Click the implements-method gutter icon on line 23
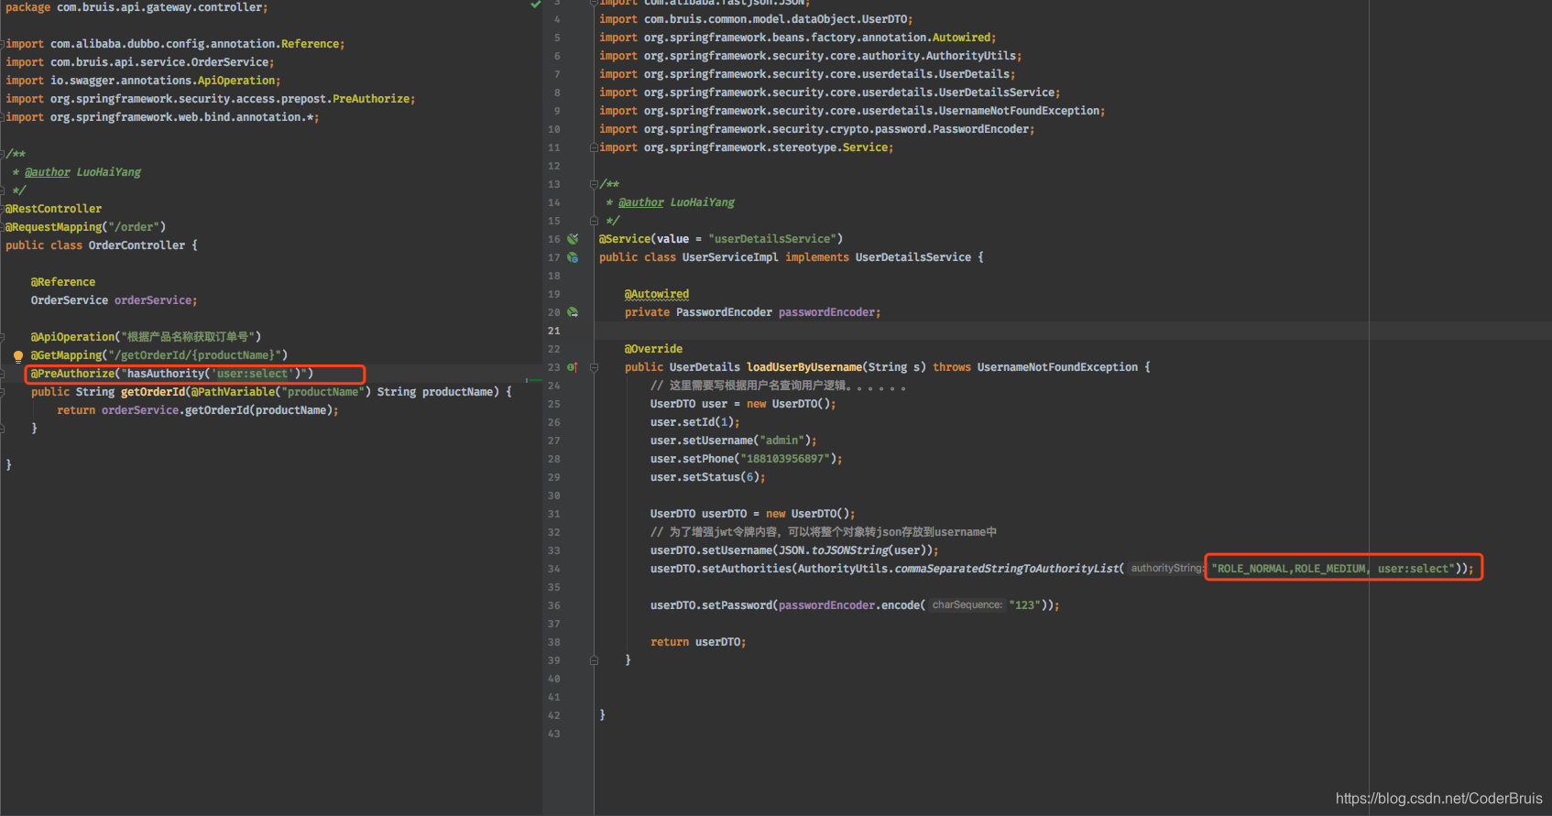The width and height of the screenshot is (1552, 816). [x=573, y=367]
